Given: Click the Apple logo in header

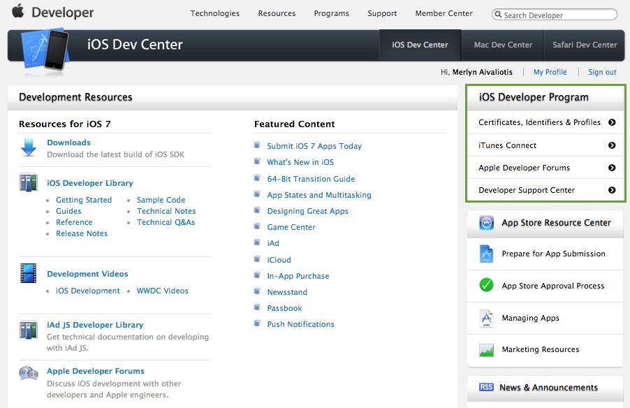Looking at the screenshot, I should pos(18,12).
